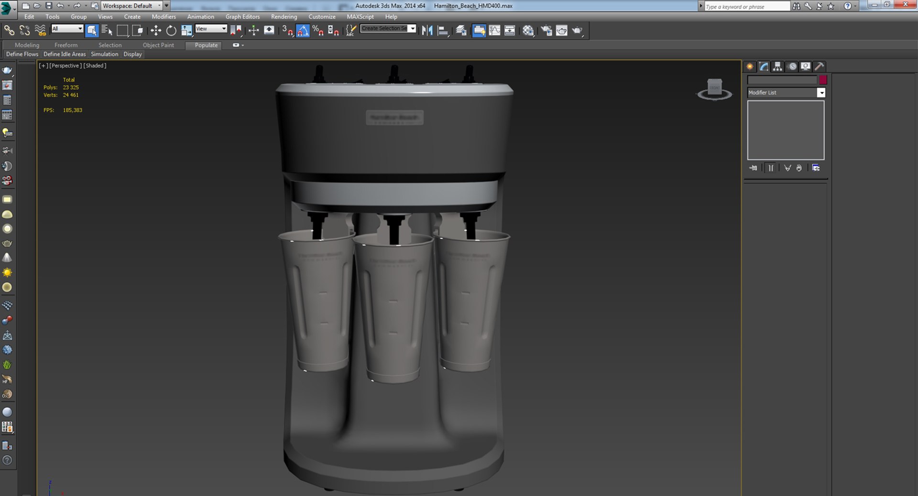Click the Mirror tool icon
The width and height of the screenshot is (918, 496).
click(x=427, y=31)
